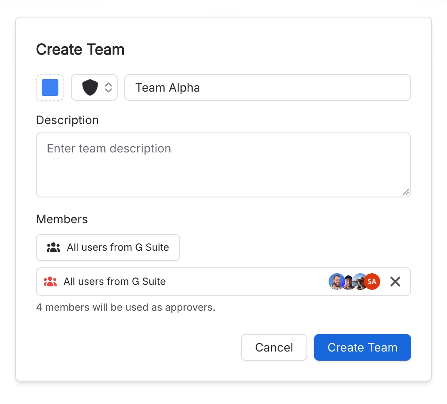
Task: Cancel the team creation
Action: coord(274,347)
